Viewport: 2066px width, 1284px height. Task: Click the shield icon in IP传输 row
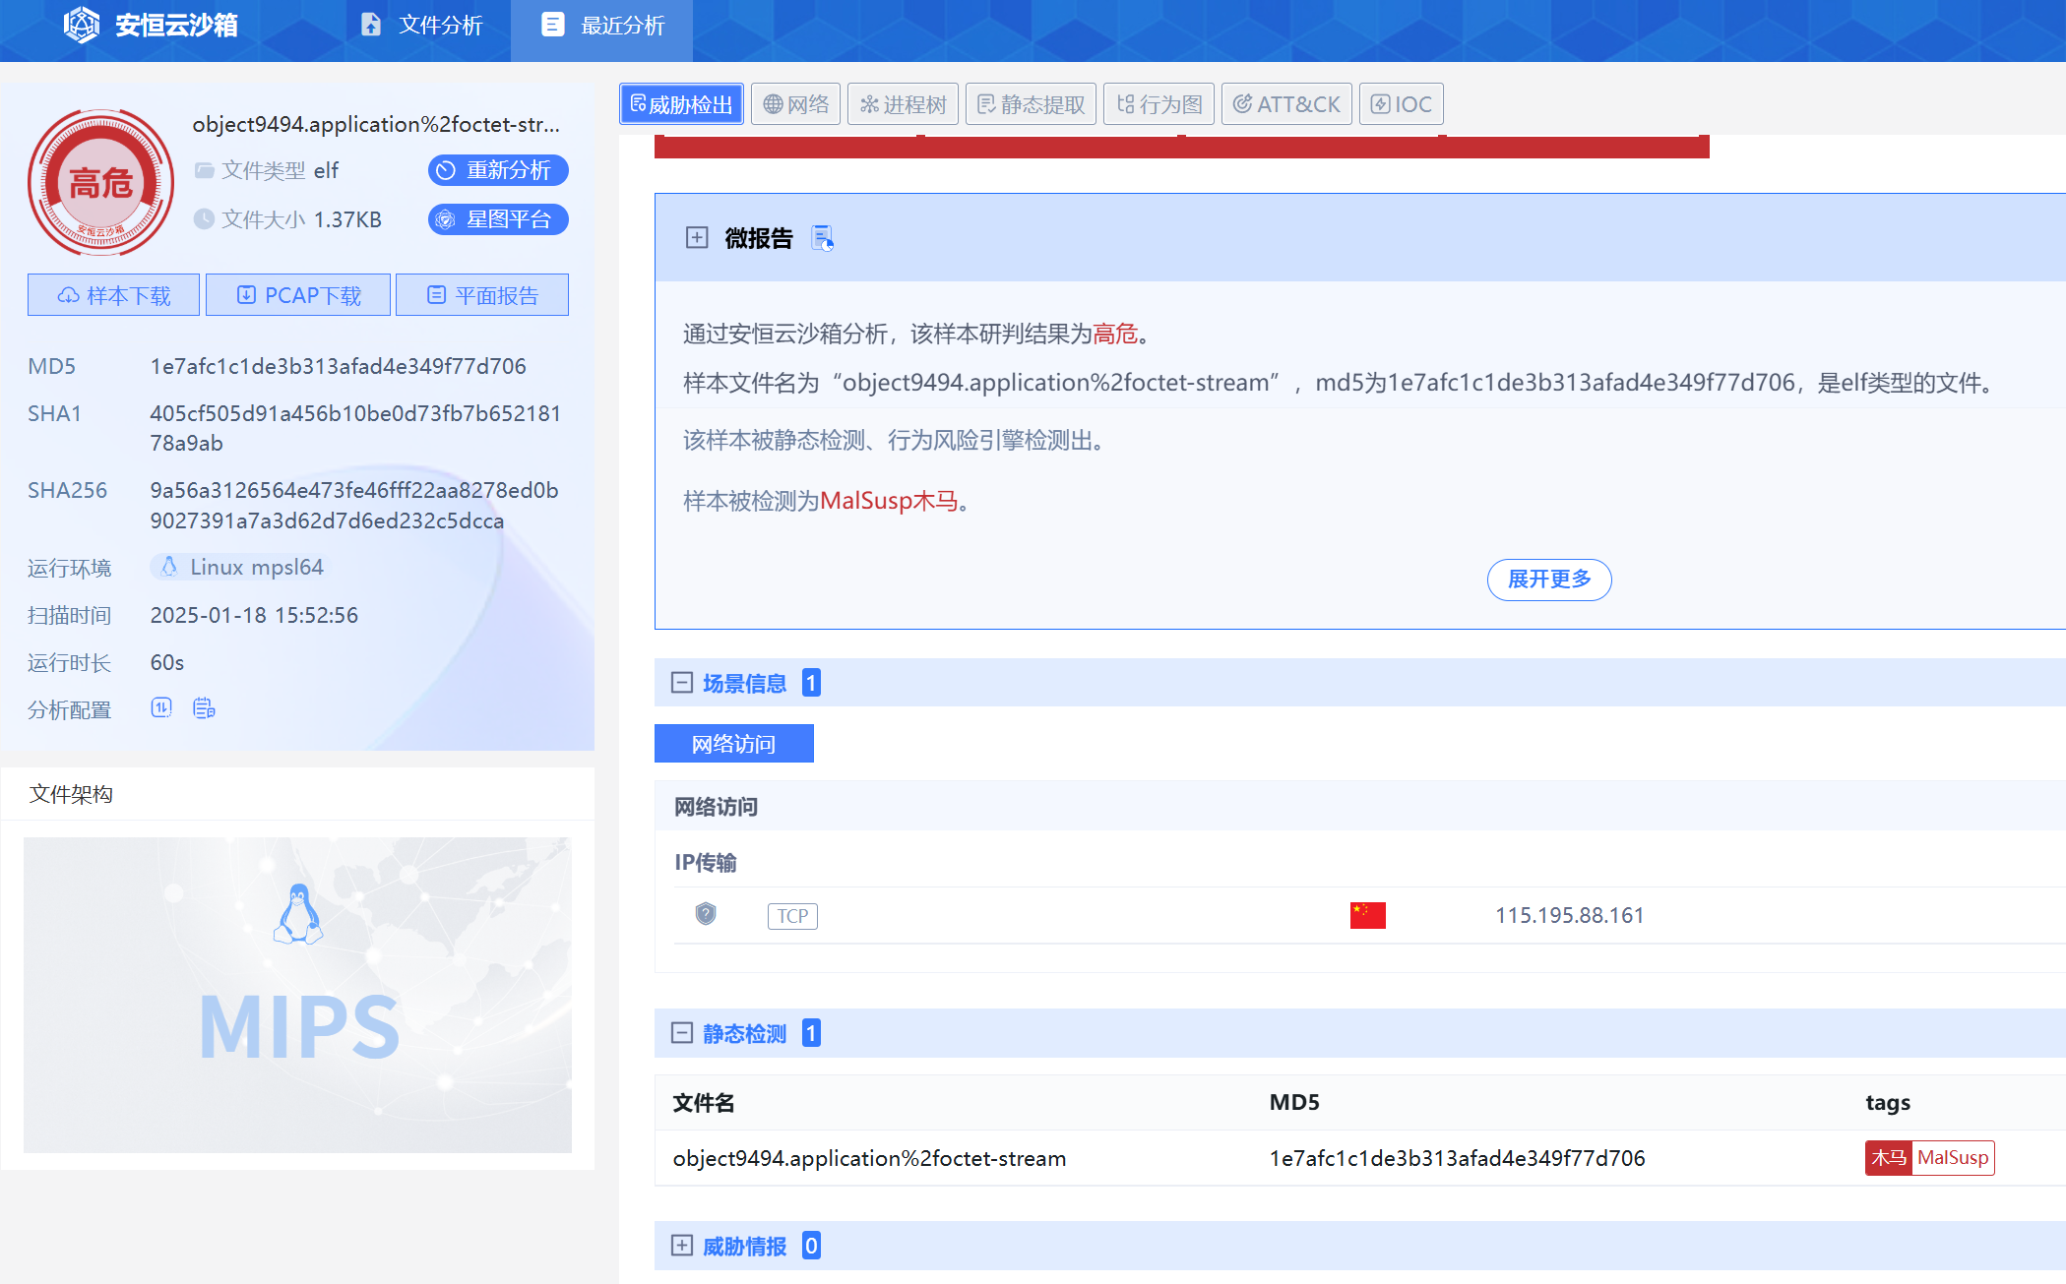coord(706,915)
